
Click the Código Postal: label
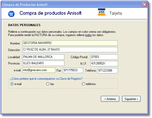(79, 57)
